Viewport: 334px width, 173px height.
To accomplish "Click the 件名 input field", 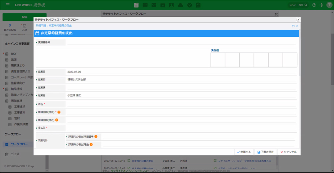I will tap(180, 104).
